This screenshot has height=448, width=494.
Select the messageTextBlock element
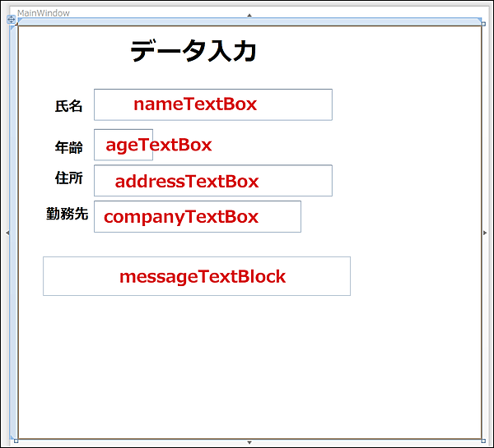coord(197,276)
